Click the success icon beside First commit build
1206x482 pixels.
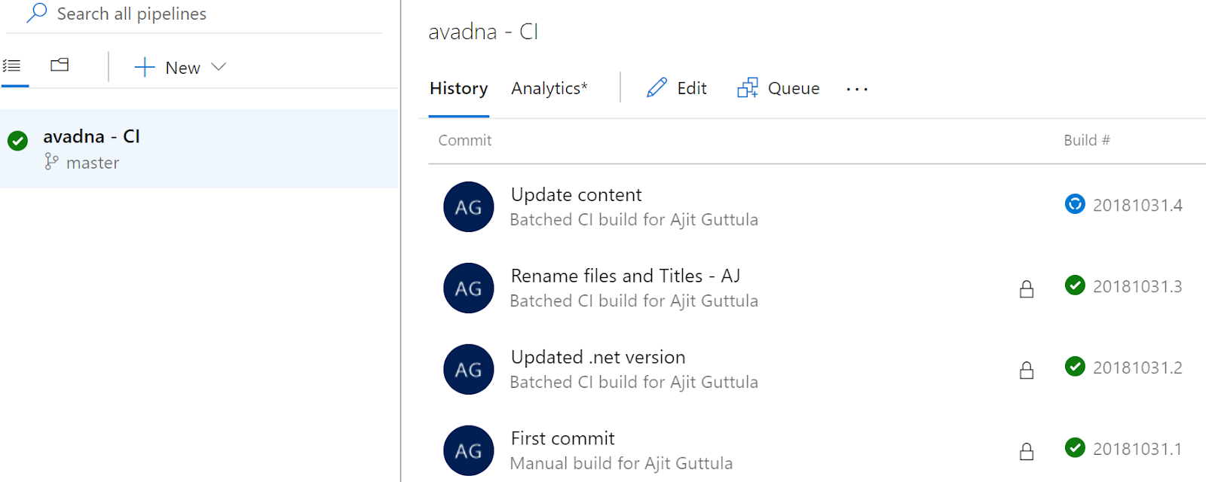coord(1075,448)
